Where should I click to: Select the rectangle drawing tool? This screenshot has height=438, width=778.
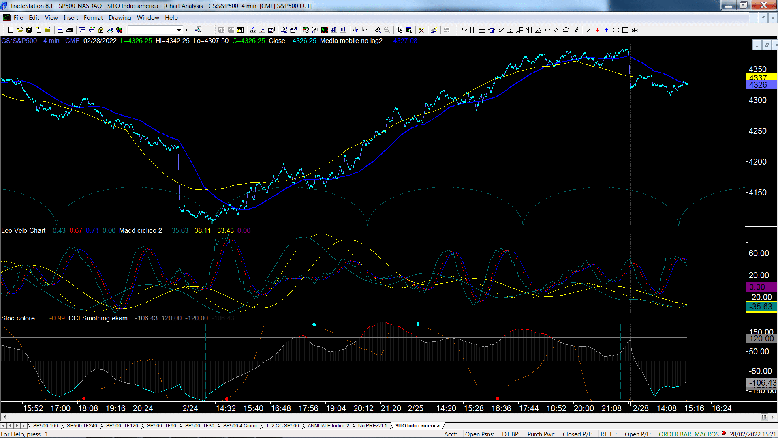(x=625, y=30)
